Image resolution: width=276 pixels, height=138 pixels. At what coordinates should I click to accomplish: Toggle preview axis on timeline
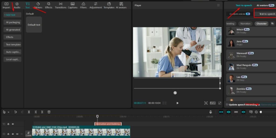[x=243, y=112]
